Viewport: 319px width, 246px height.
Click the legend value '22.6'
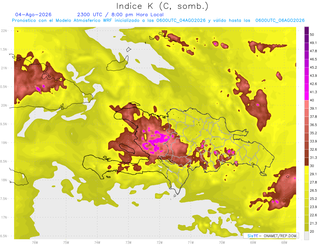(314, 215)
